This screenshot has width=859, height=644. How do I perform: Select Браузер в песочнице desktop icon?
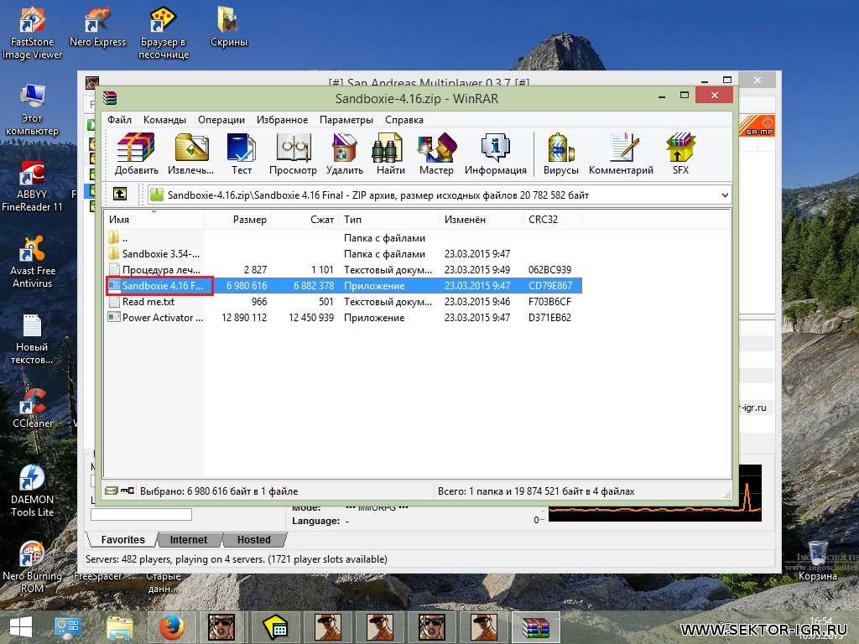click(x=164, y=33)
